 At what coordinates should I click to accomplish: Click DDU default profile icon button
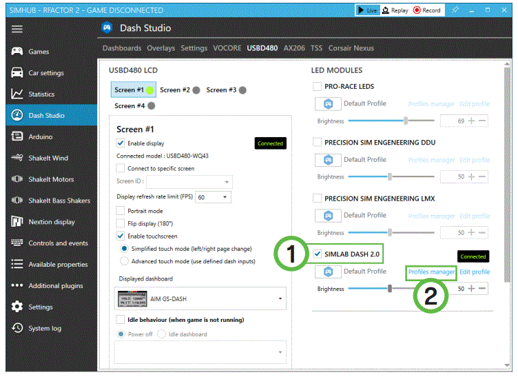328,160
